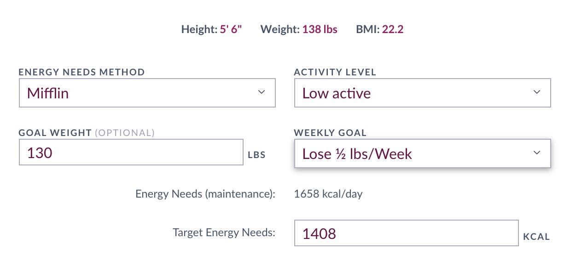Select the Height value 5' 6"
Viewport: 582px width, 261px height.
click(231, 29)
